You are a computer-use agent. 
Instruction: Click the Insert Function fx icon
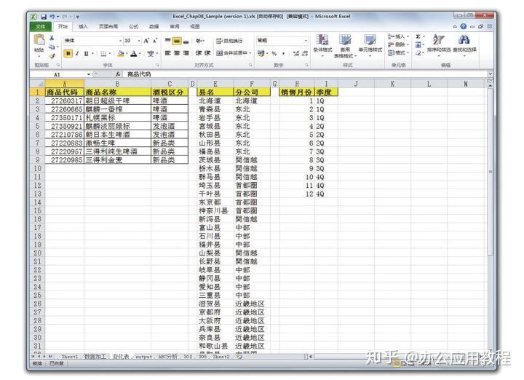pyautogui.click(x=118, y=74)
